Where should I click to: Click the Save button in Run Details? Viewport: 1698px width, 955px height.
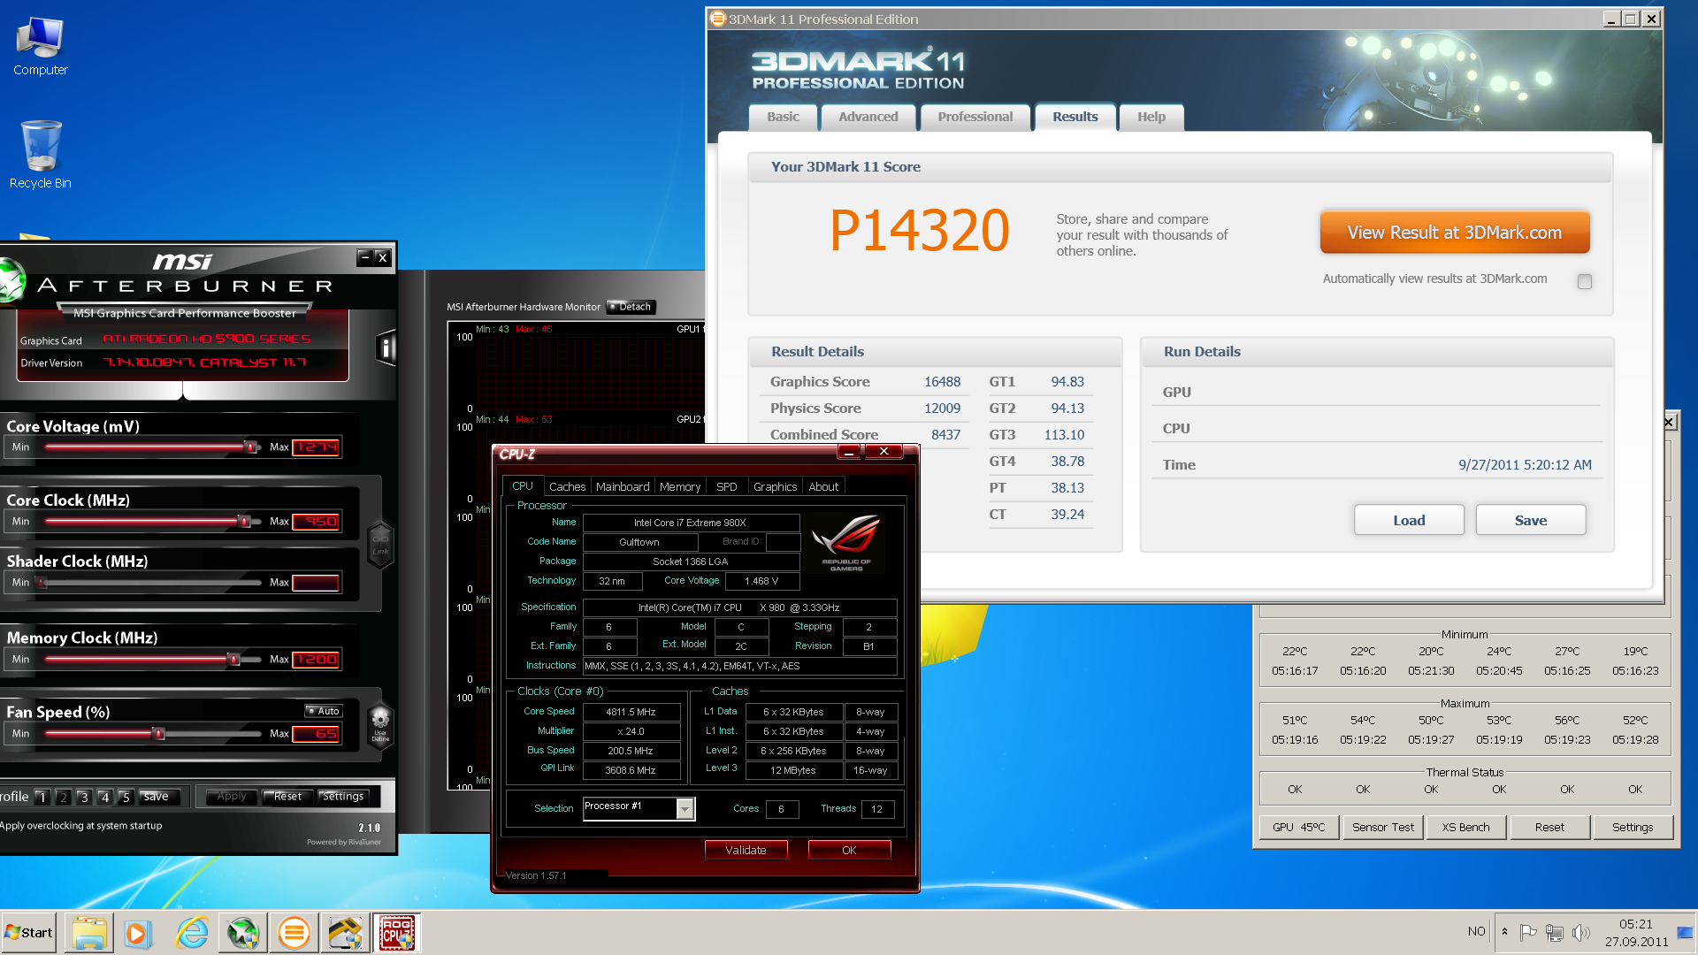click(x=1531, y=520)
